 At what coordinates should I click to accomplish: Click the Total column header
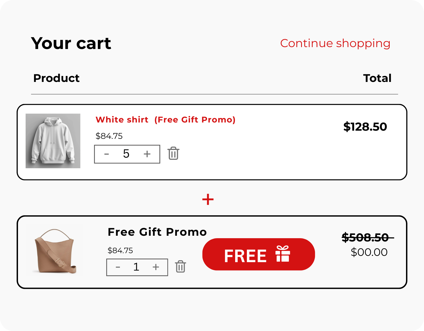point(377,78)
